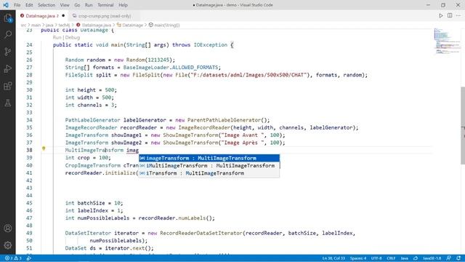Viewport: 465px width, 262px height.
Task: Click the debug launch icon in status bar
Action: 29,258
